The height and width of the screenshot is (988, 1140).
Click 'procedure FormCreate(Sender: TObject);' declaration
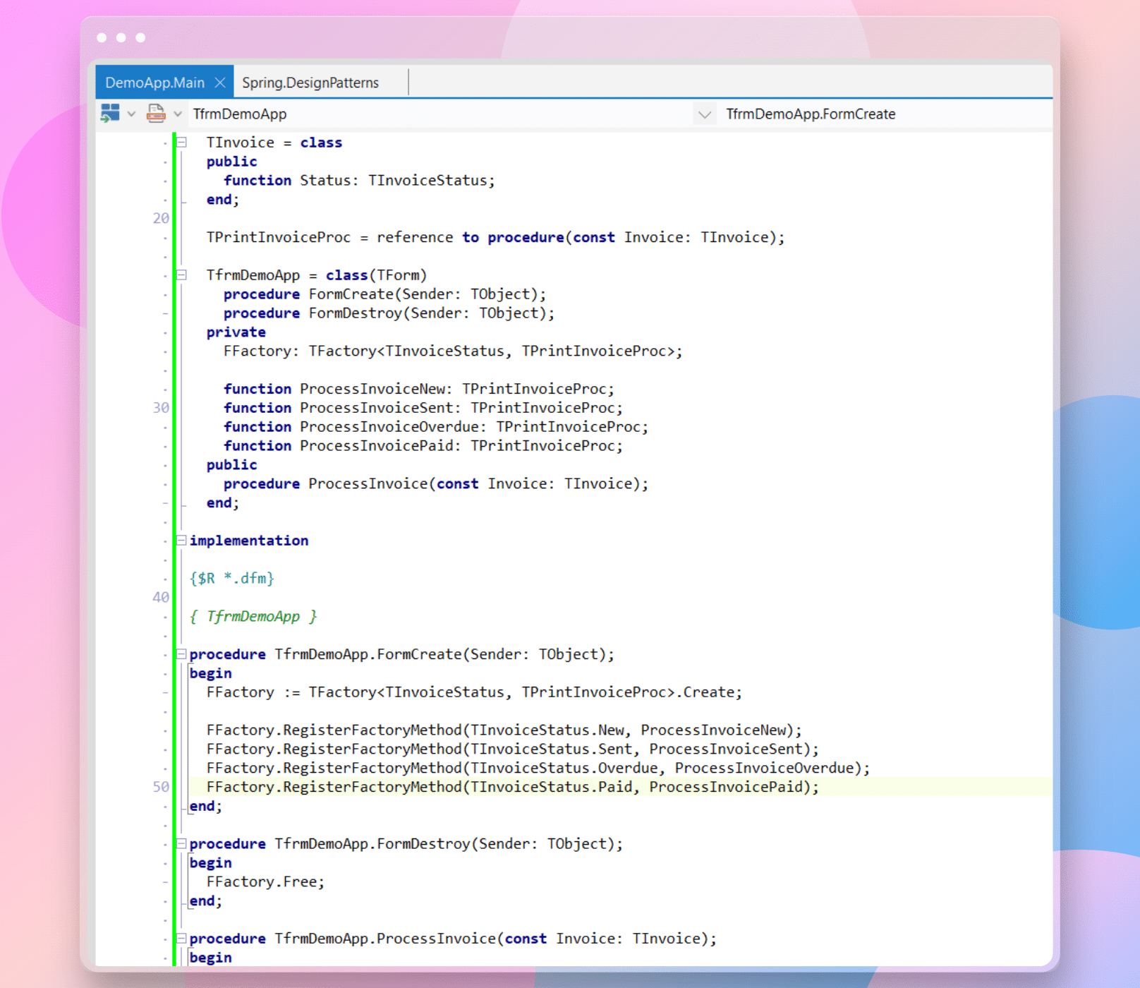click(384, 294)
